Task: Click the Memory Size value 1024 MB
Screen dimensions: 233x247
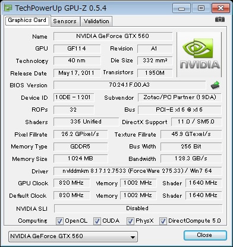Action: [80, 159]
